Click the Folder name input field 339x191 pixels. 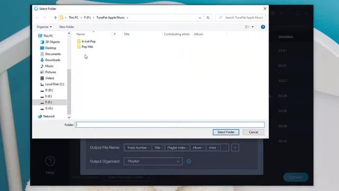(x=169, y=125)
